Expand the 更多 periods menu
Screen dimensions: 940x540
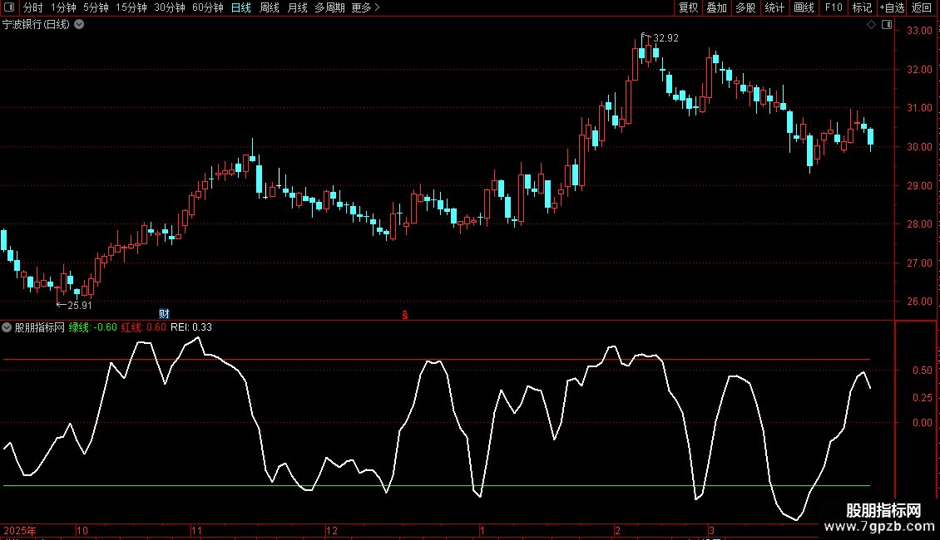tap(365, 7)
